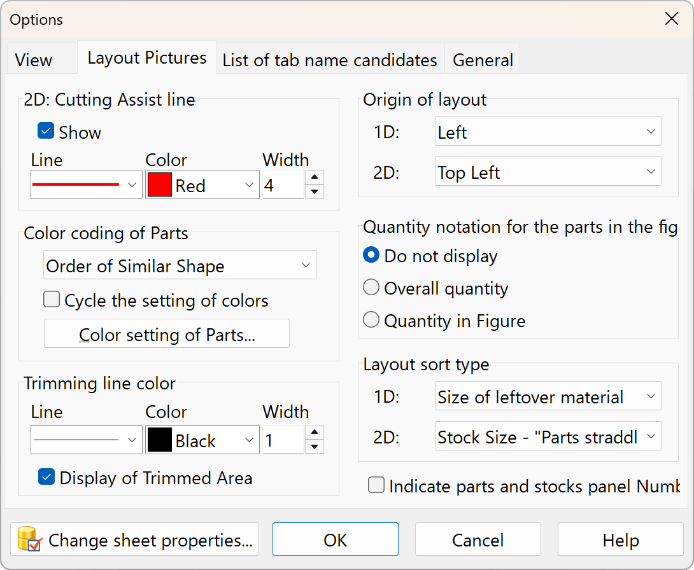Enable Cycle the setting of colors

[52, 300]
